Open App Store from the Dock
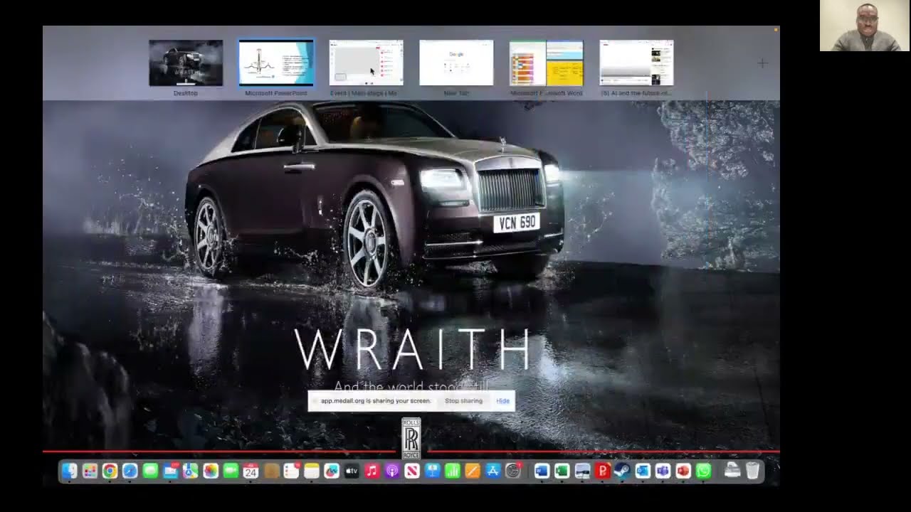The width and height of the screenshot is (911, 512). [x=493, y=471]
